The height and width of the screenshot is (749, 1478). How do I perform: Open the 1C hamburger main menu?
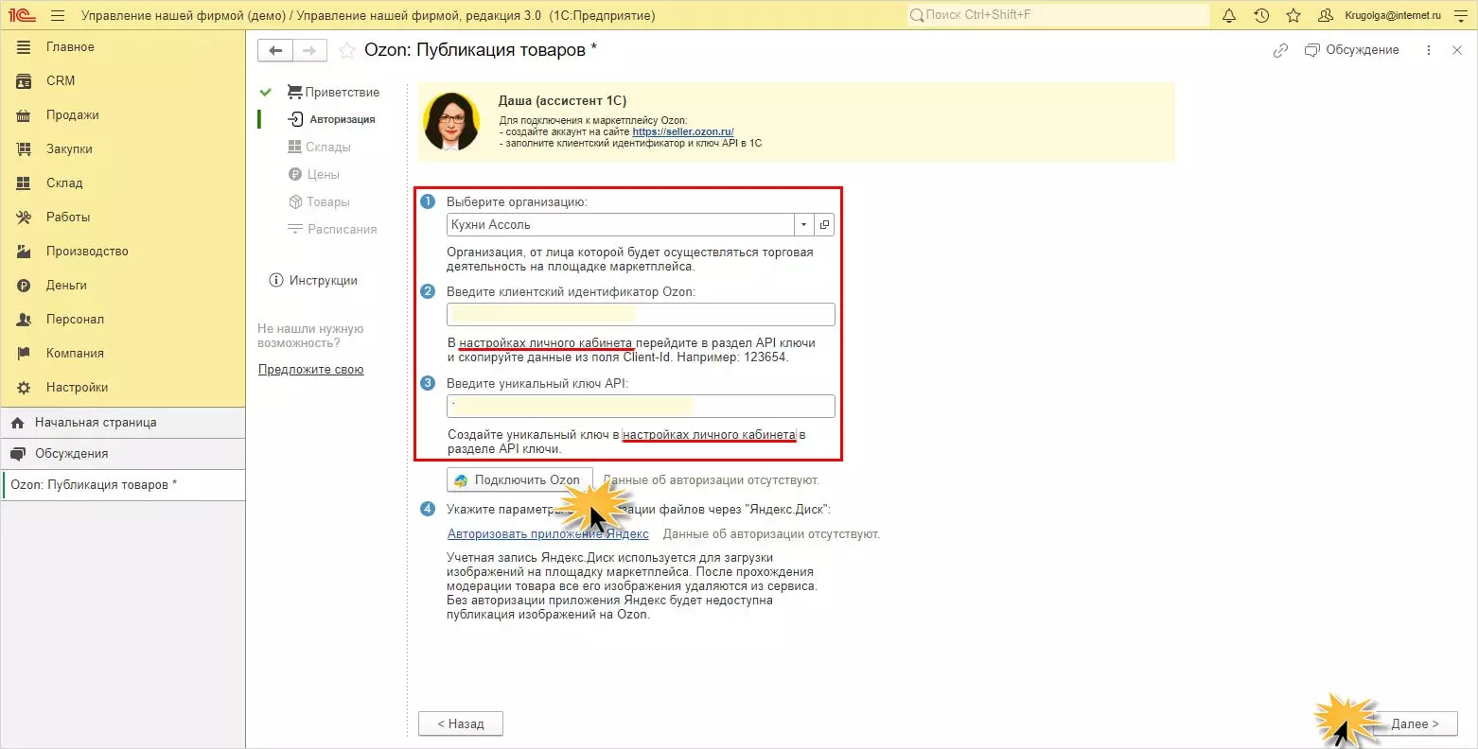pyautogui.click(x=58, y=15)
